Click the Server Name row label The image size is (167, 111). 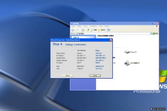point(61,53)
